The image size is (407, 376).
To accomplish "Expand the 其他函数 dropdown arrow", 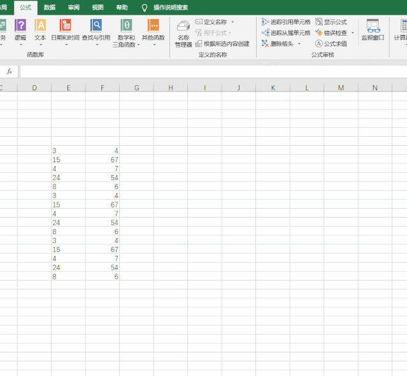I will pyautogui.click(x=154, y=45).
